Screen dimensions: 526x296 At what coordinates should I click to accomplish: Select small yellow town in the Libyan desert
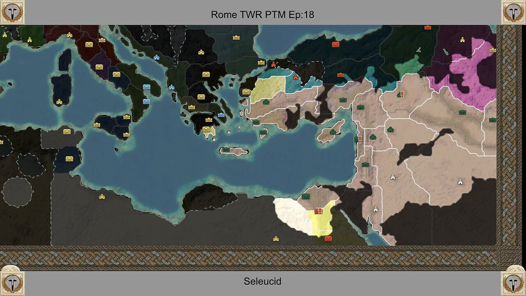coord(276,238)
